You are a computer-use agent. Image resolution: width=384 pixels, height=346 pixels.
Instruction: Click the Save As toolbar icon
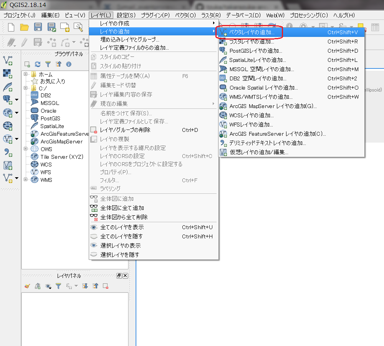click(52, 27)
